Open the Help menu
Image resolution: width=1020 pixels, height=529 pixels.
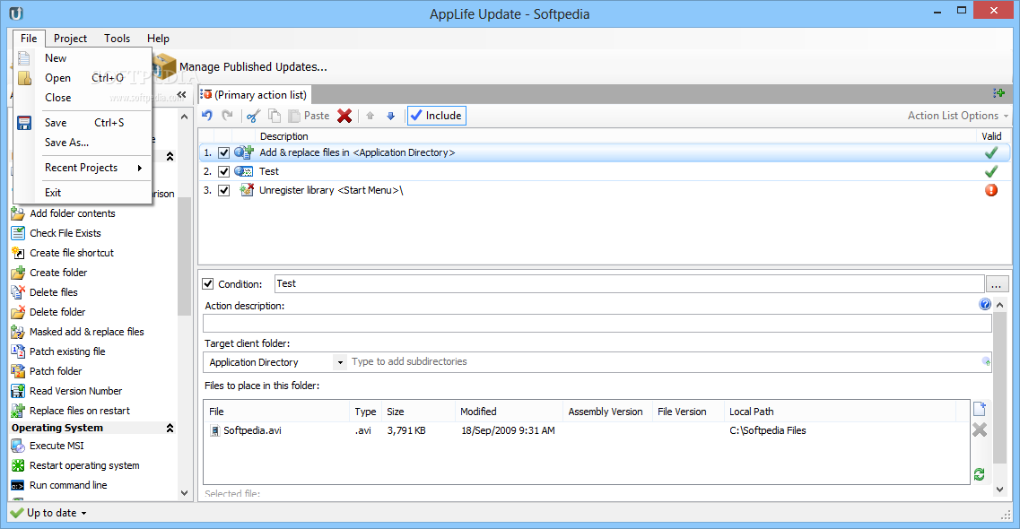[158, 39]
